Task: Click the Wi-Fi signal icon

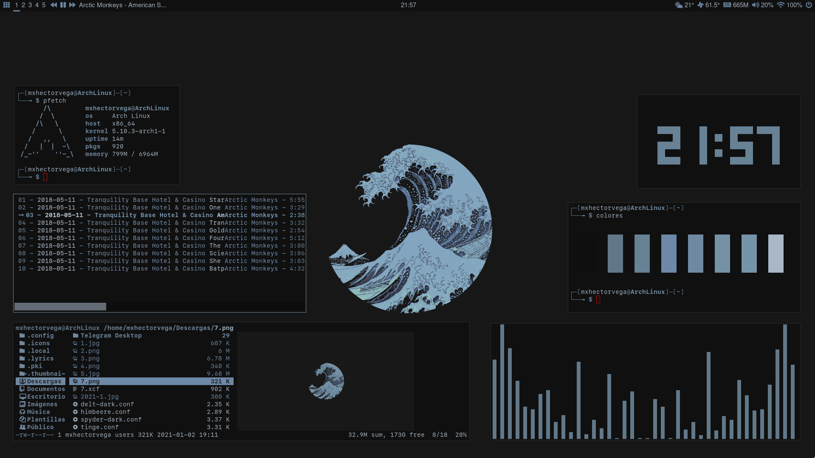Action: click(x=781, y=5)
